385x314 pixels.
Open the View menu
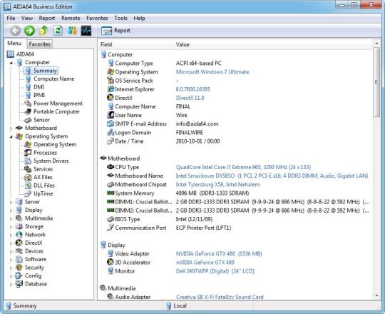pyautogui.click(x=27, y=18)
